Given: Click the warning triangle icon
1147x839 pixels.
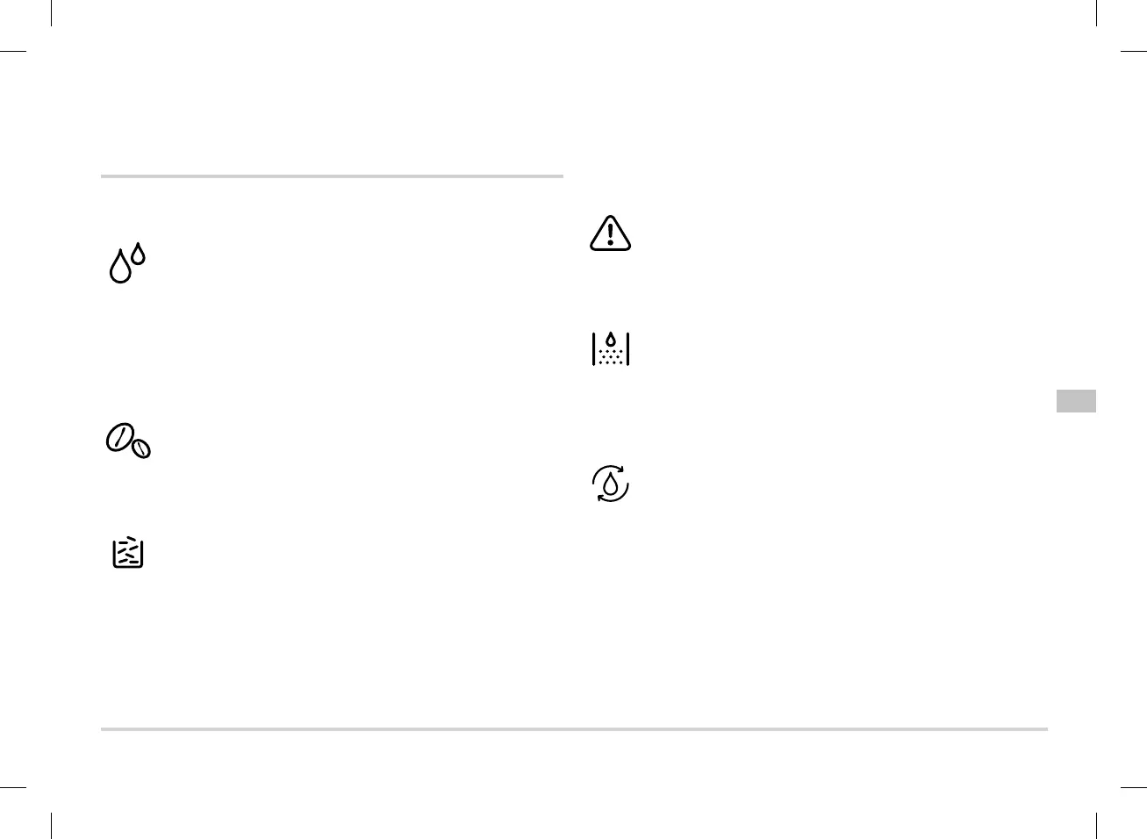Looking at the screenshot, I should 610,233.
